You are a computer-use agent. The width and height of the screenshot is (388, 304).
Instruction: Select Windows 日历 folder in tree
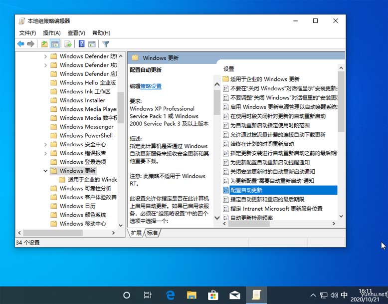pyautogui.click(x=73, y=206)
